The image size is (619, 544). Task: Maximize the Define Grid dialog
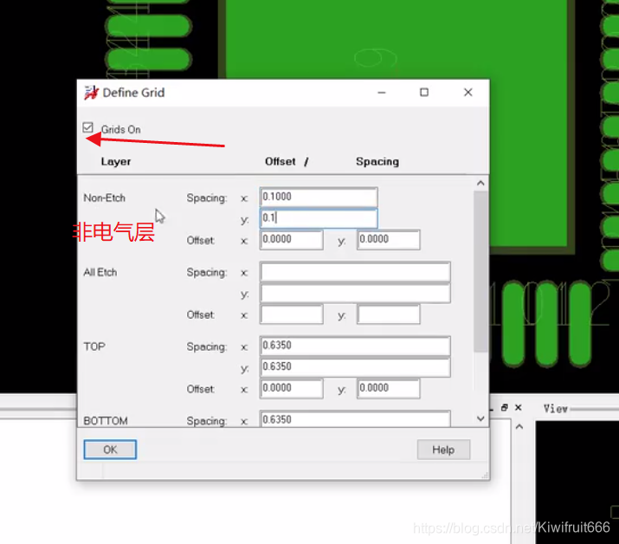[x=424, y=93]
